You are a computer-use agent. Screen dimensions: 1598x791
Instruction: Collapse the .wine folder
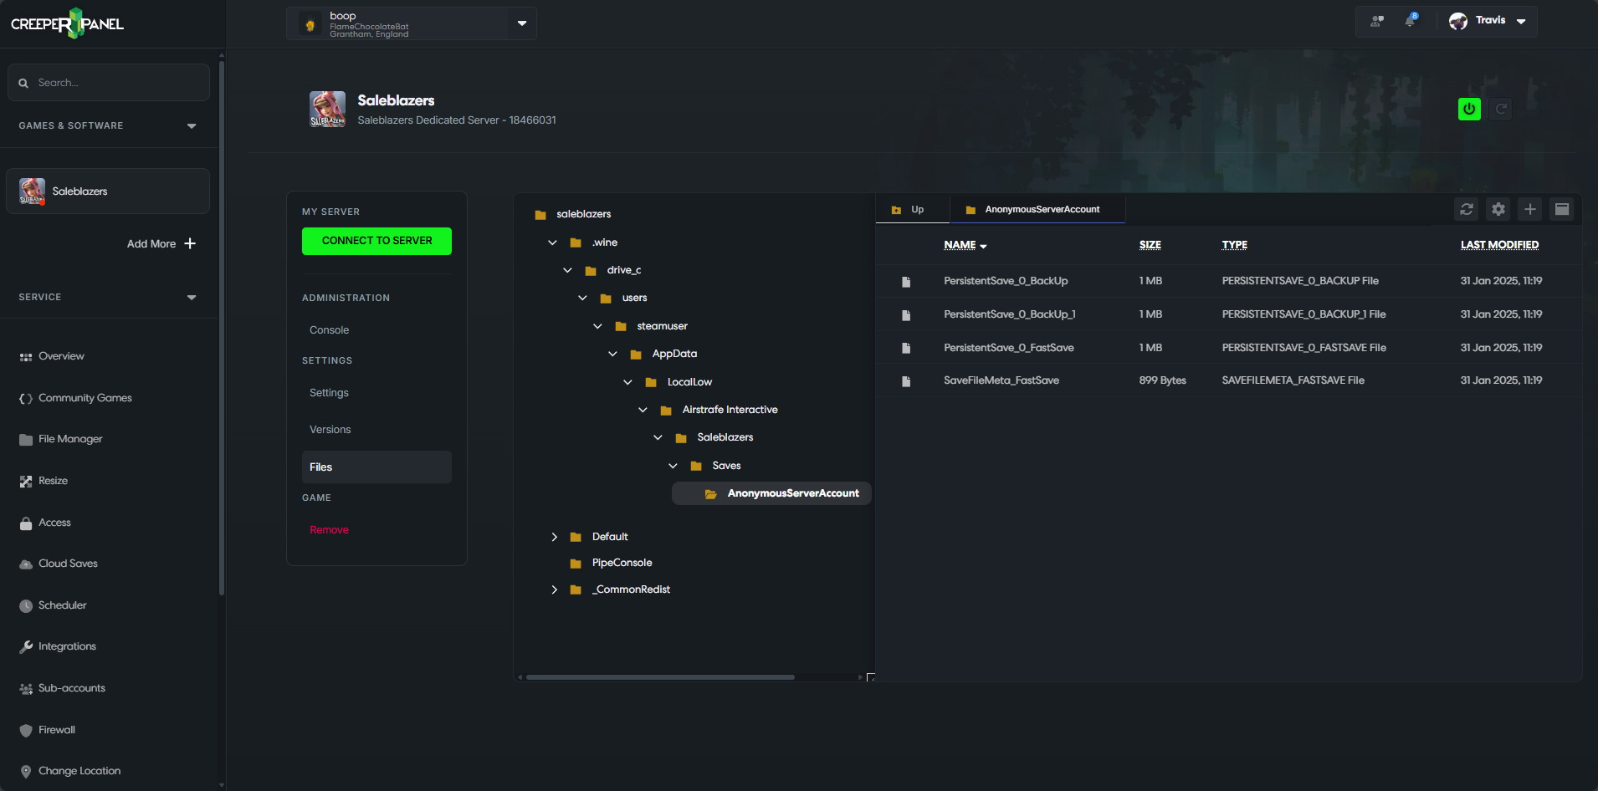(552, 242)
